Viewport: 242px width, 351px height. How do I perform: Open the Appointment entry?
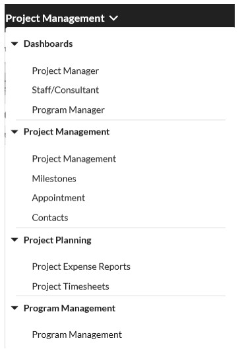tap(59, 198)
